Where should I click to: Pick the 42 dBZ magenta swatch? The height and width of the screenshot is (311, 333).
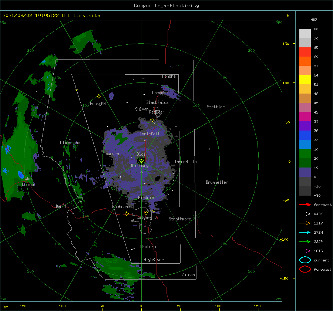pyautogui.click(x=305, y=116)
